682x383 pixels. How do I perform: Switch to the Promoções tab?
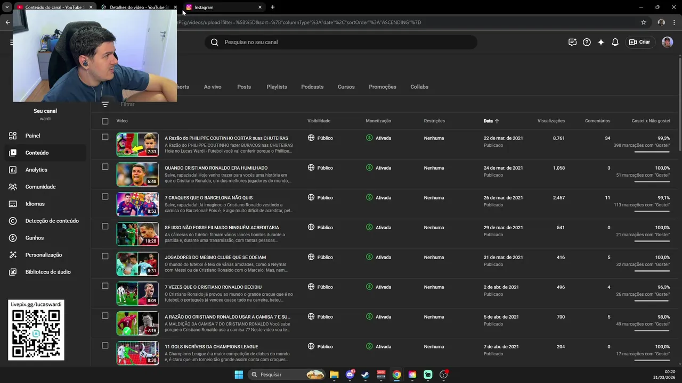tap(383, 87)
